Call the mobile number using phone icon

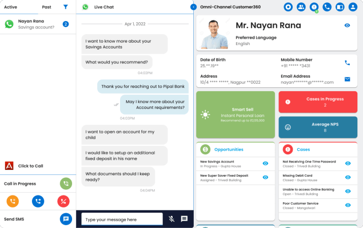pyautogui.click(x=347, y=63)
